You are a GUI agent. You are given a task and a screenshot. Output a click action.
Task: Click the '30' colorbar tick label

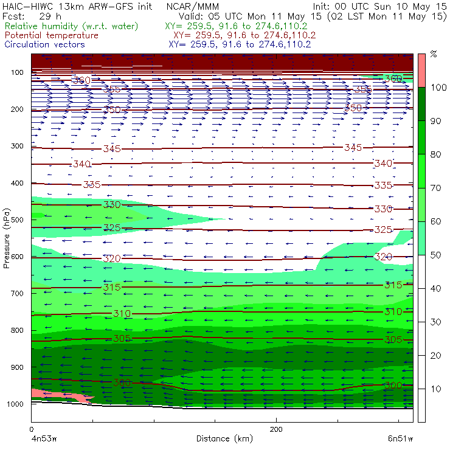tap(435, 322)
